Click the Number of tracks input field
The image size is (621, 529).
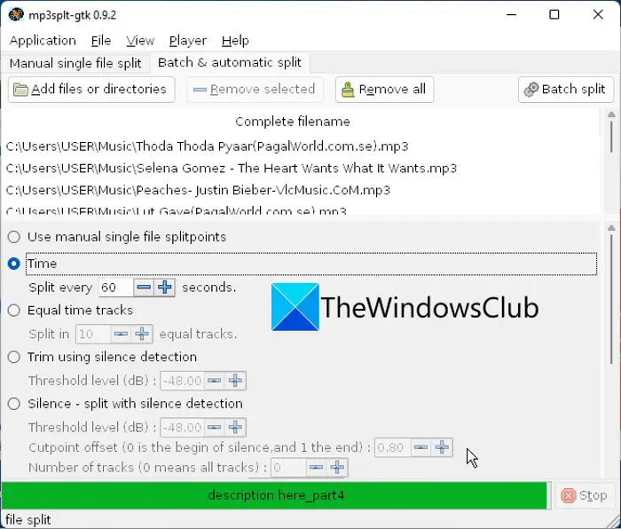click(288, 468)
